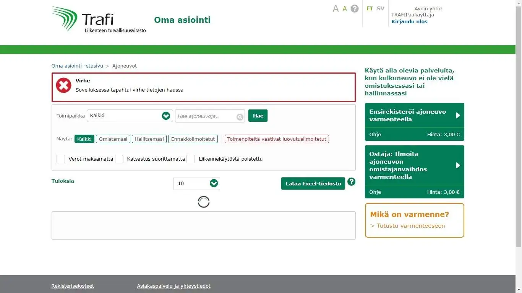Open Ohje under Ensirekisteröi ajoneuvo

pos(375,135)
